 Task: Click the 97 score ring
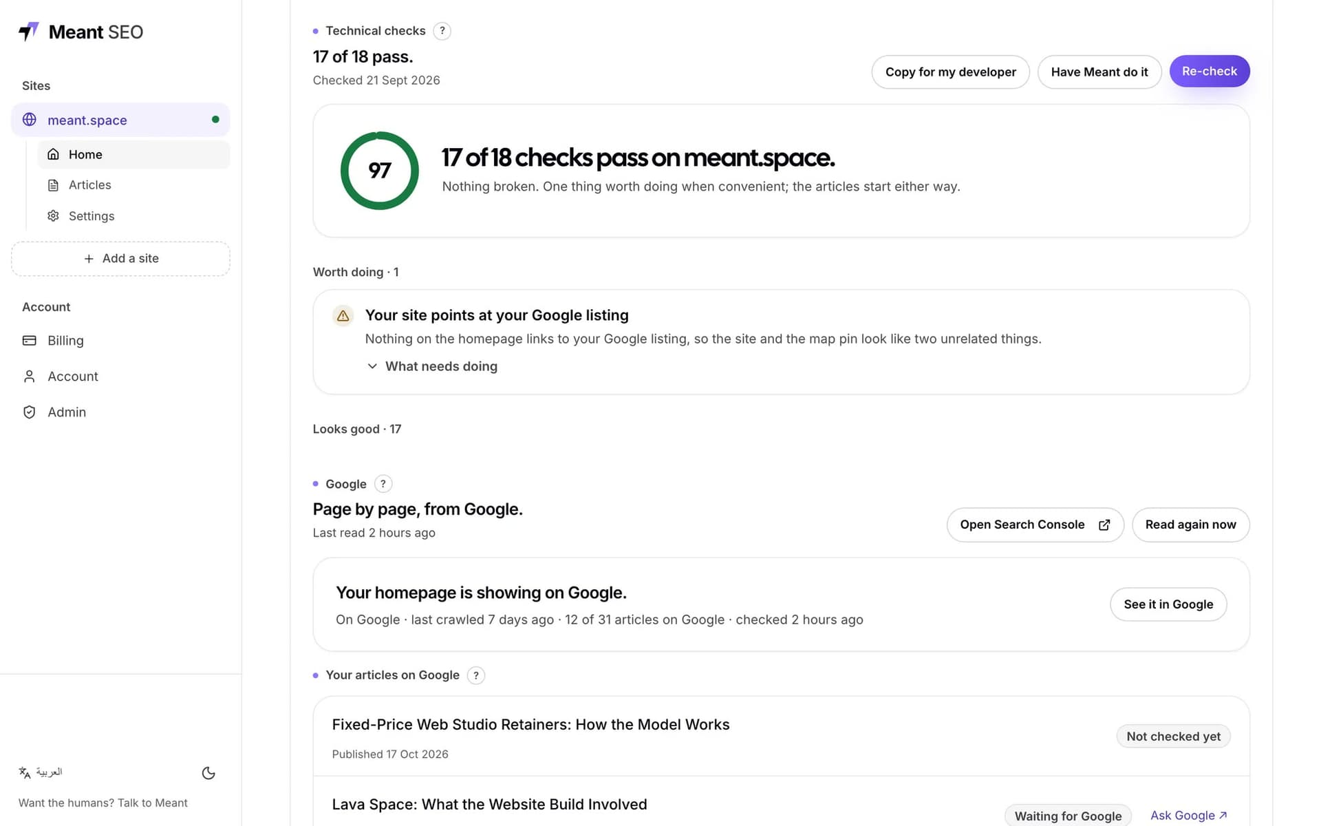pyautogui.click(x=380, y=171)
